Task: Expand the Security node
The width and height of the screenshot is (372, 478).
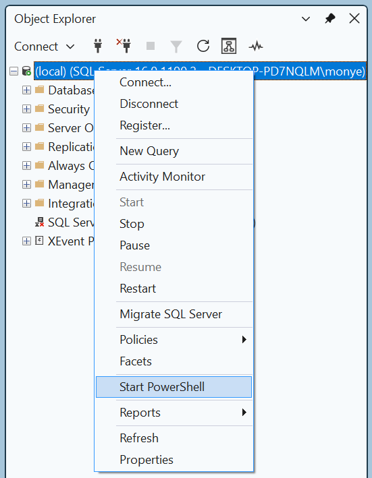Action: pyautogui.click(x=26, y=109)
